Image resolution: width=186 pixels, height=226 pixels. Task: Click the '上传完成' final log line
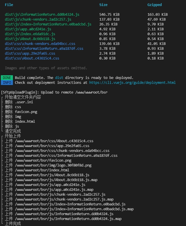pyautogui.click(x=13, y=223)
